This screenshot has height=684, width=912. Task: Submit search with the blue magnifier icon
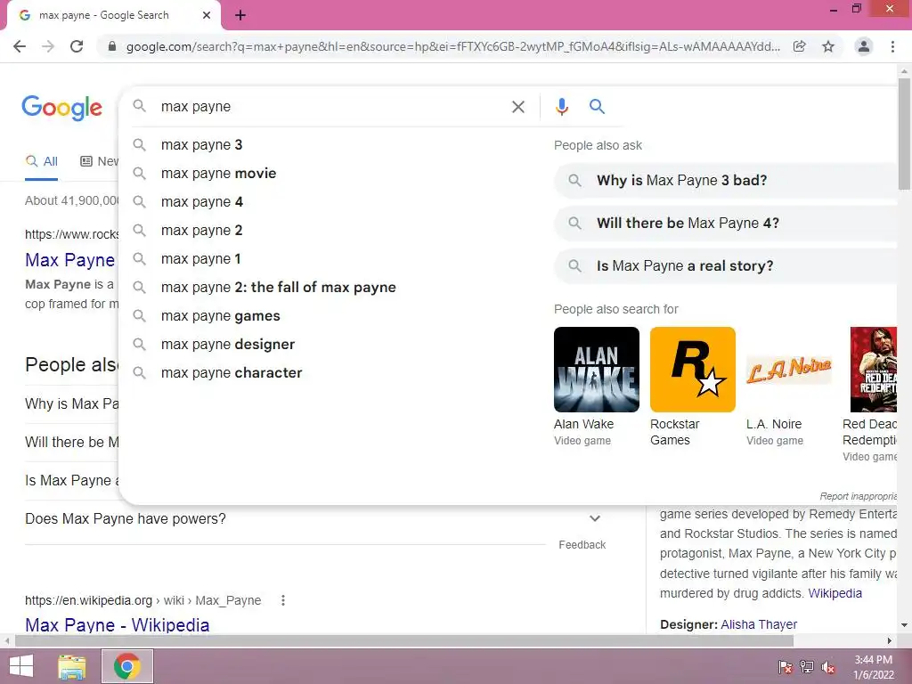coord(597,107)
